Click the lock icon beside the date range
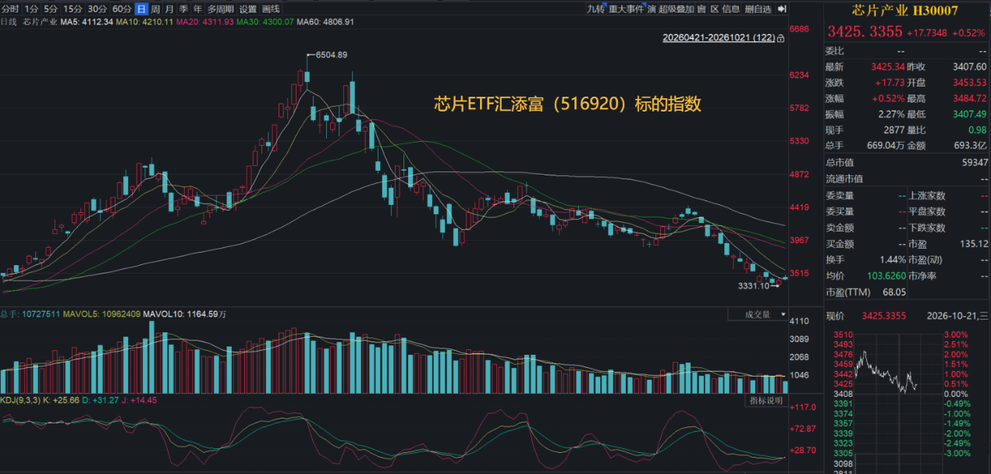 [x=782, y=37]
